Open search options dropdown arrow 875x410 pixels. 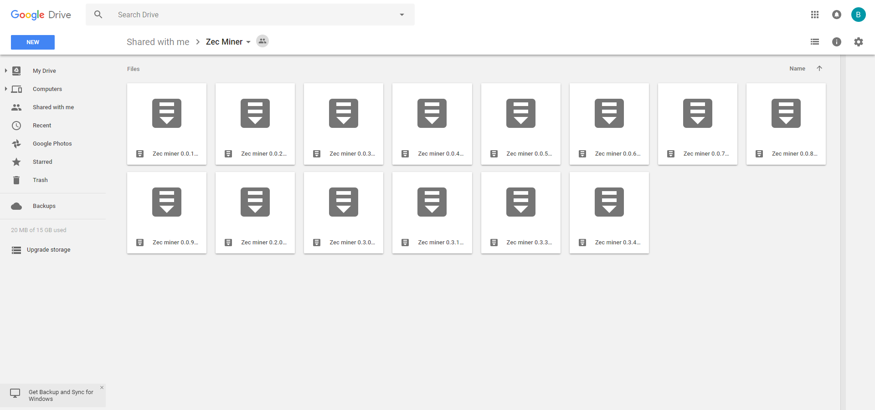coord(402,15)
